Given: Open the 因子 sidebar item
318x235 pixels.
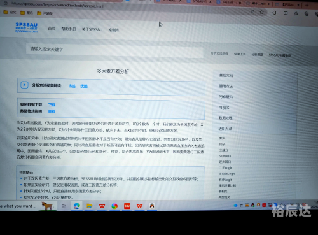Looking at the screenshot, I should tap(222, 144).
